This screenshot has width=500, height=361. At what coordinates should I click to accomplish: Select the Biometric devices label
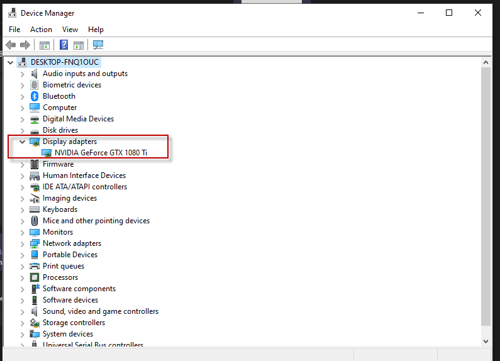click(x=72, y=85)
